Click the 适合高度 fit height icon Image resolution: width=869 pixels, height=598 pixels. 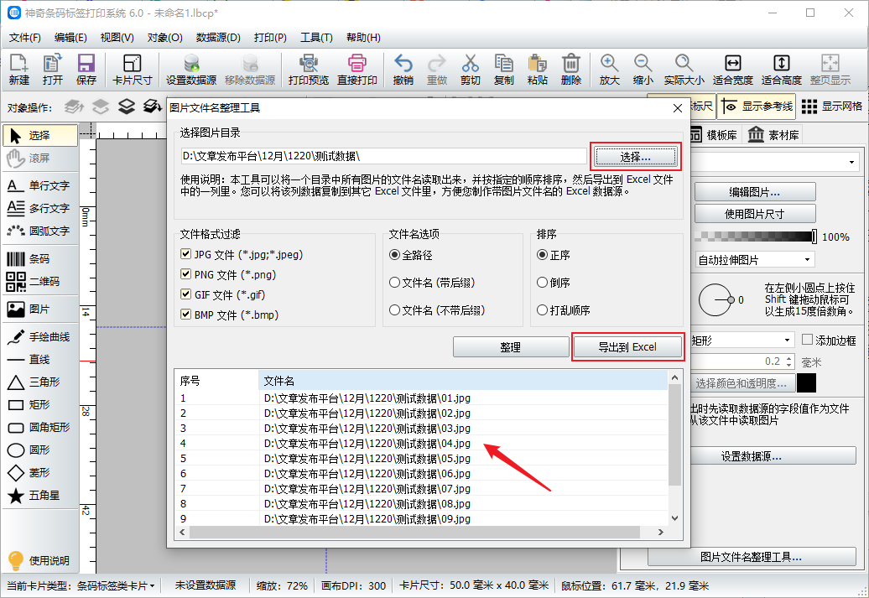[x=782, y=70]
